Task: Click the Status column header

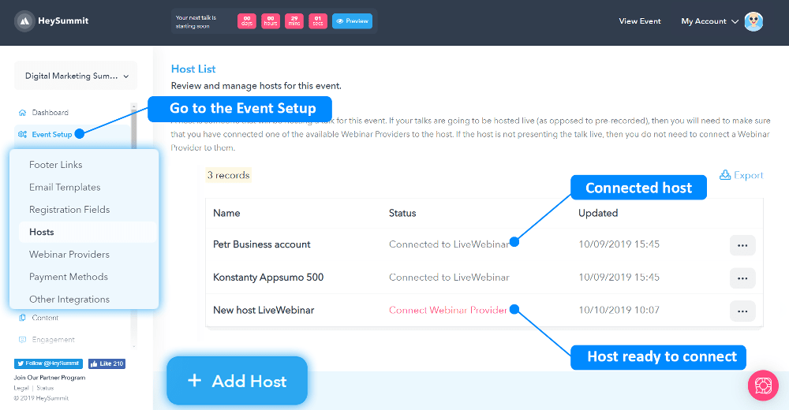Action: pyautogui.click(x=402, y=213)
